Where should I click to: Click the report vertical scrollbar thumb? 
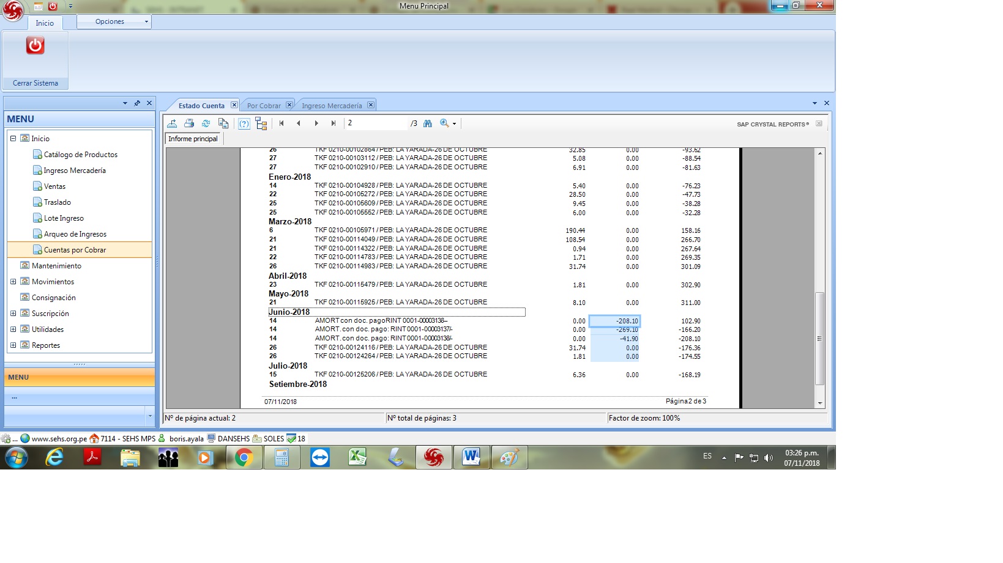pos(820,338)
